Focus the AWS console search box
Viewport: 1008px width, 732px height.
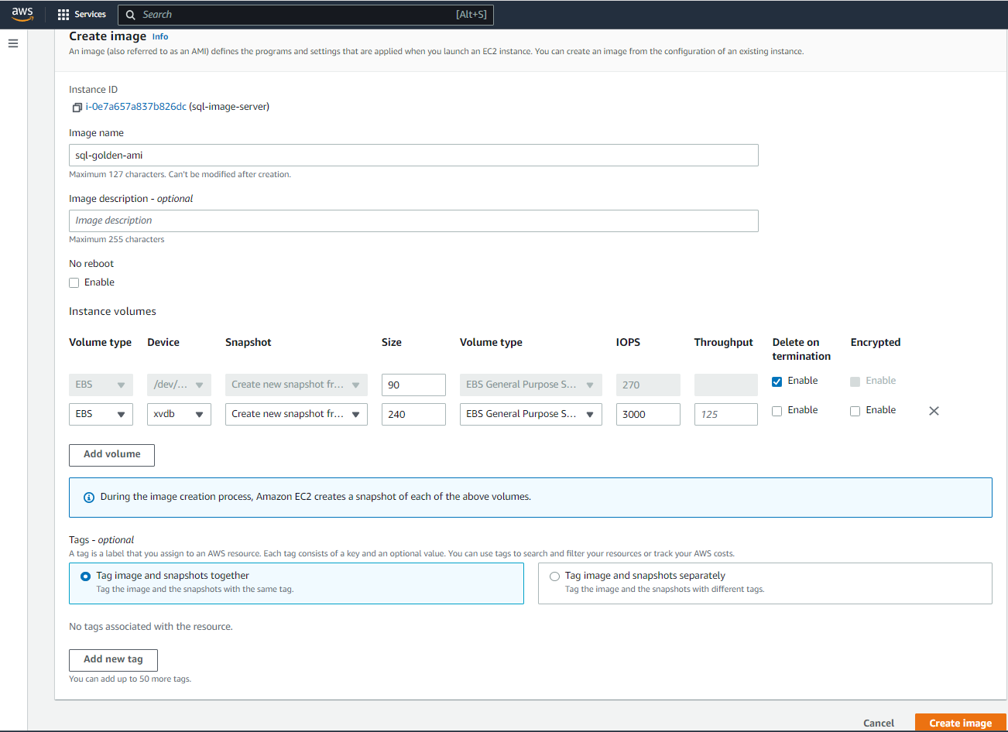click(306, 15)
